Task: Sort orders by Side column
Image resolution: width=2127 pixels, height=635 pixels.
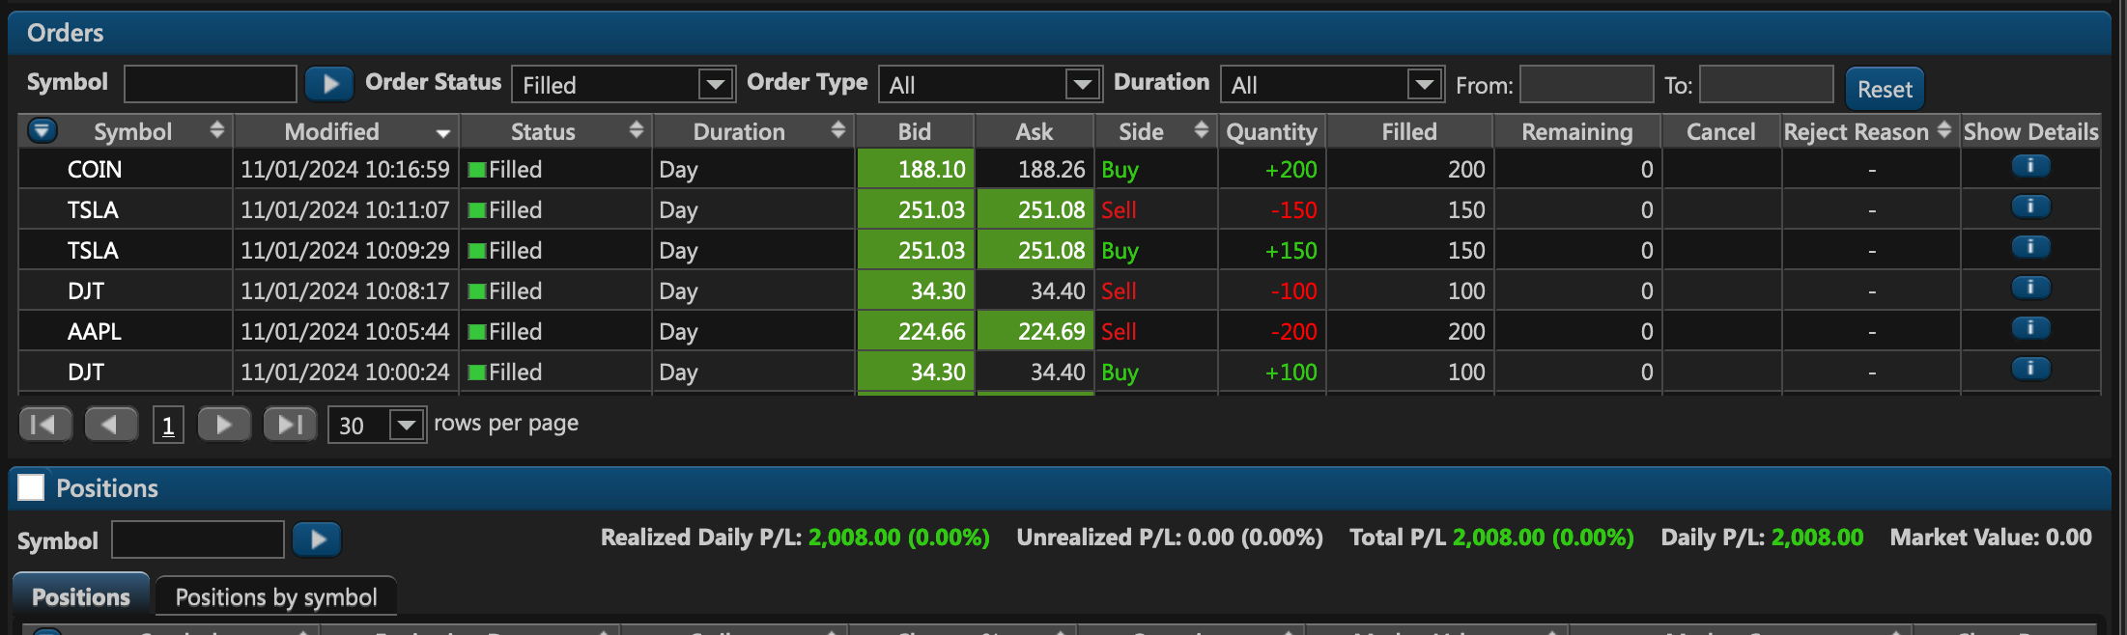Action: click(x=1201, y=130)
